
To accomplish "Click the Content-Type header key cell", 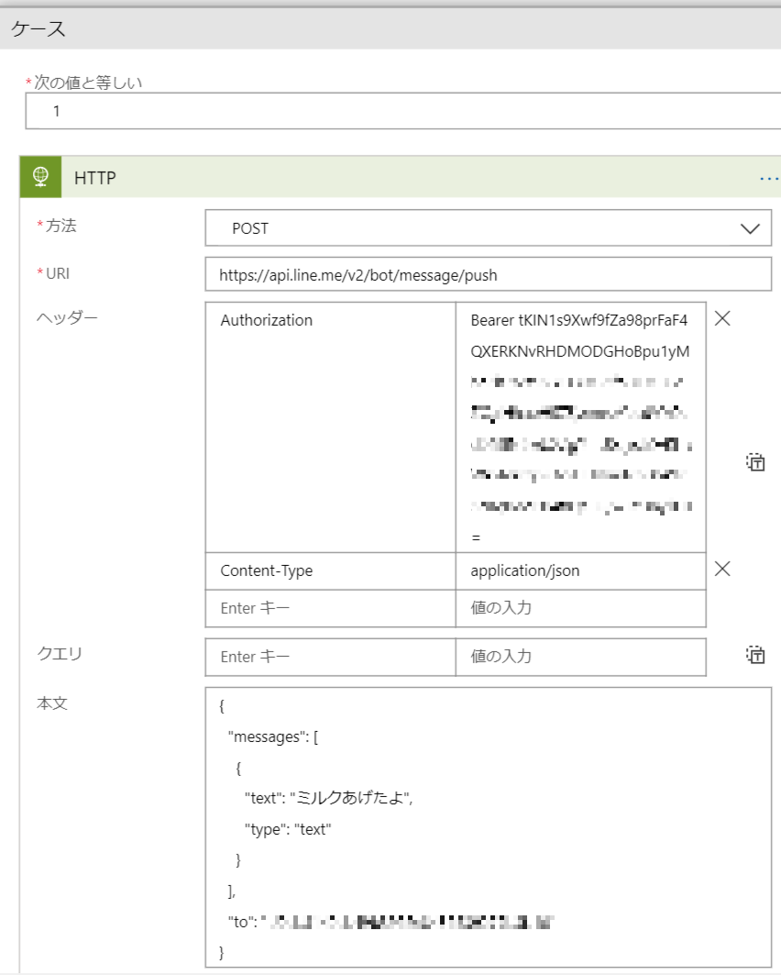I will click(330, 571).
